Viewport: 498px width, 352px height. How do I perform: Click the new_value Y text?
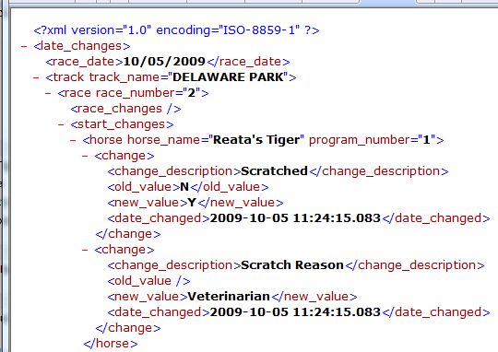[x=192, y=202]
